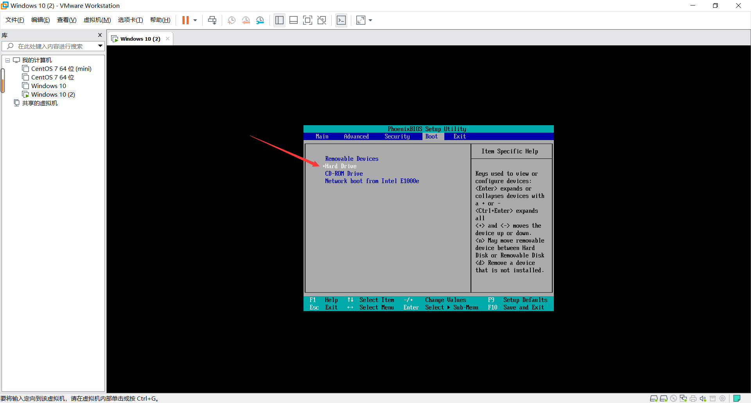Switch to the Windows 10 (2) tab
This screenshot has width=751, height=403.
(140, 39)
